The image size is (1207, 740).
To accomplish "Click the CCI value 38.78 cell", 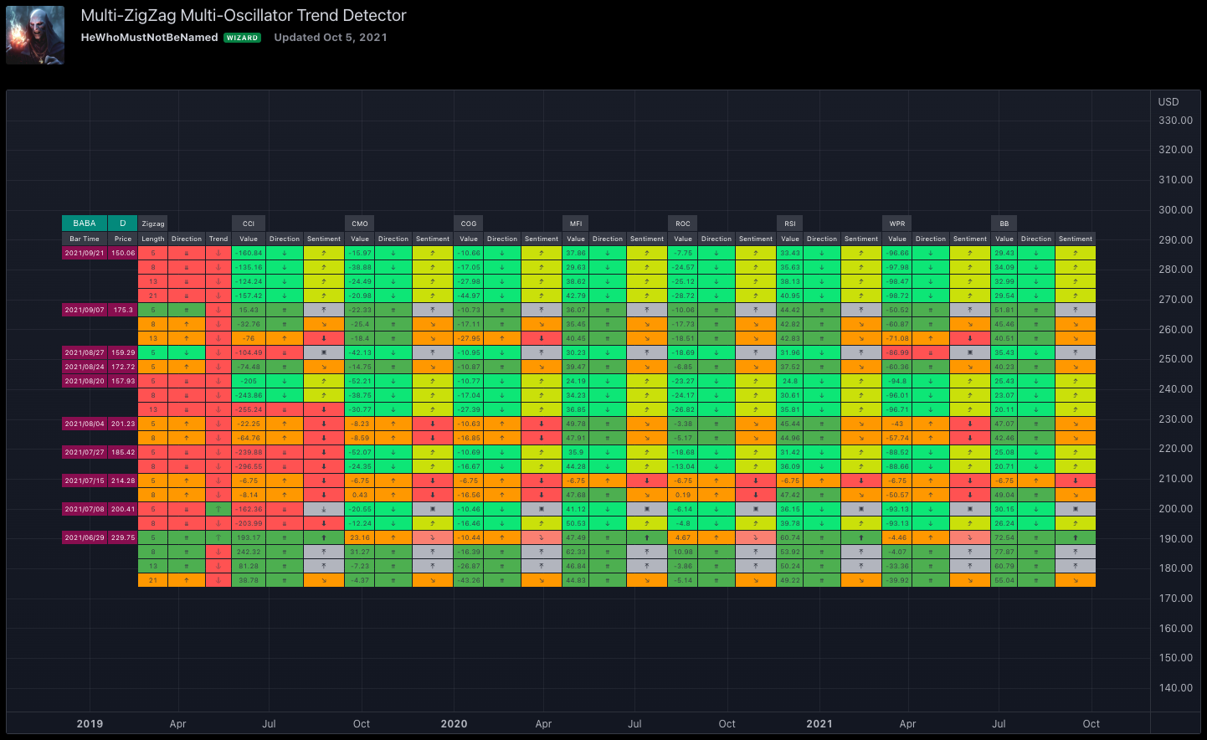I will pos(249,580).
